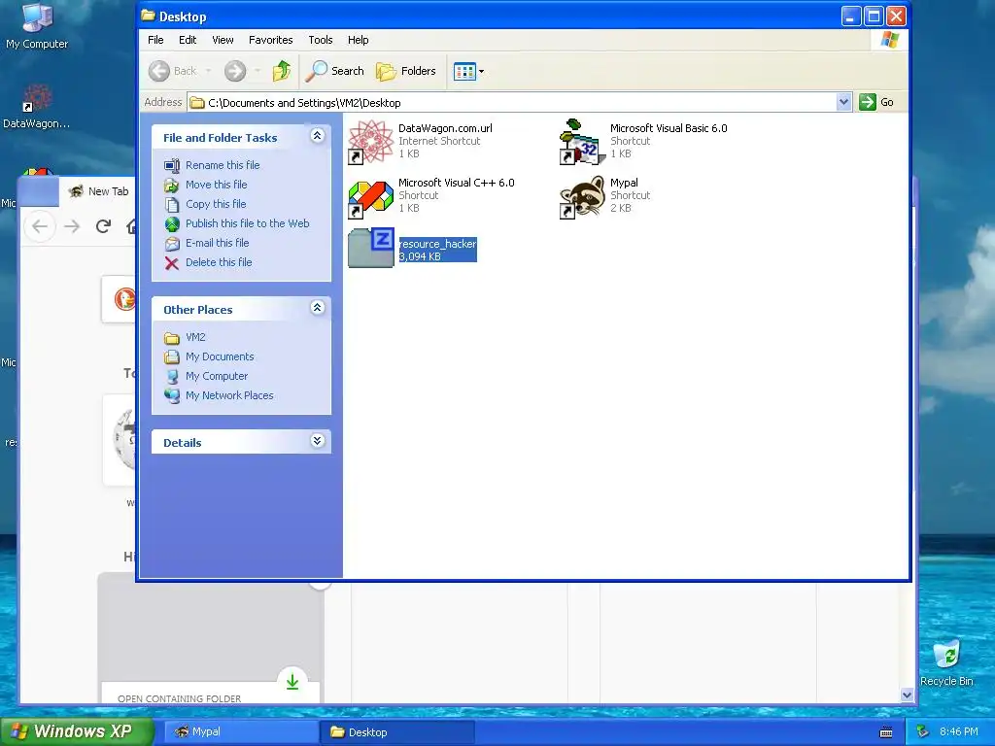Image resolution: width=995 pixels, height=746 pixels.
Task: Click the Desktop folder icon in title bar
Action: click(x=148, y=16)
